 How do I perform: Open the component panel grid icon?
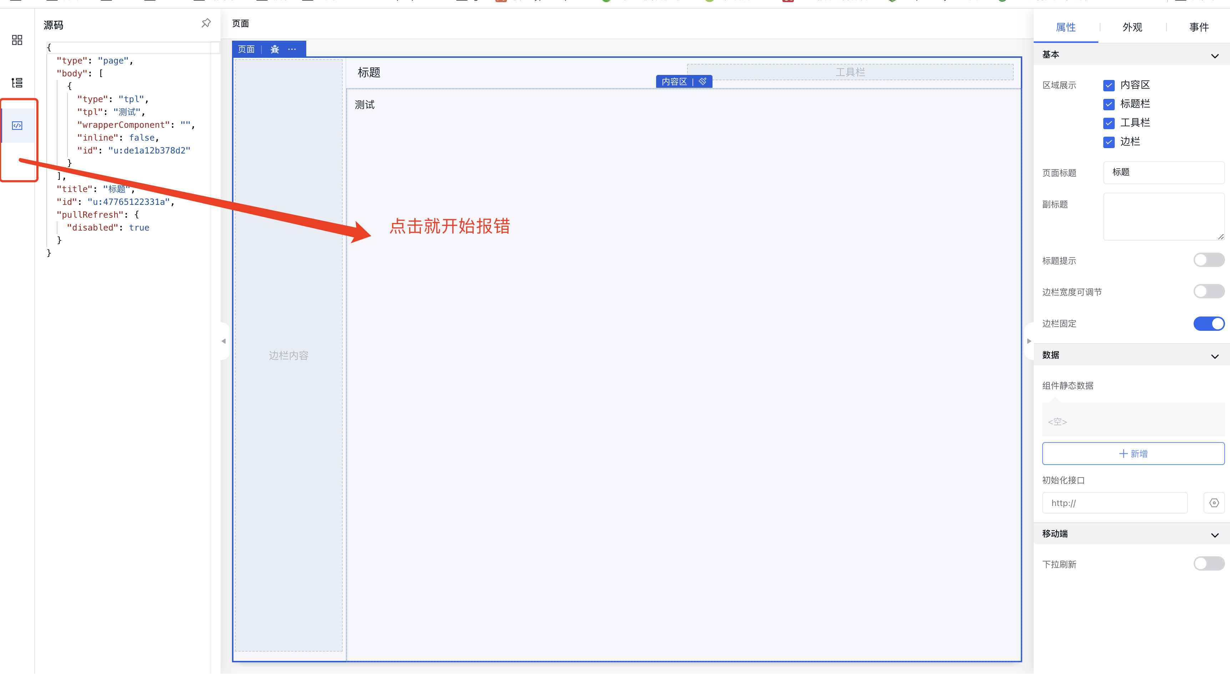click(x=16, y=40)
